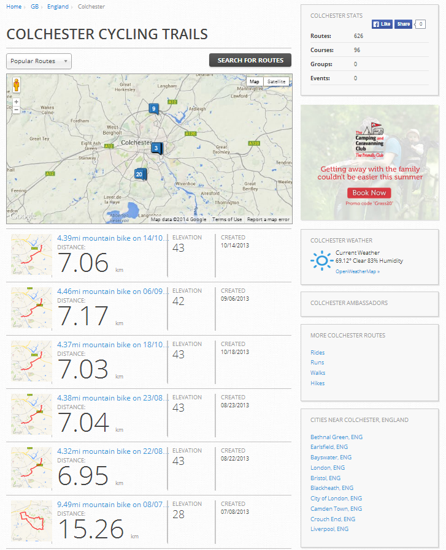Open the England breadcrumb link
The image size is (446, 550).
click(x=58, y=7)
